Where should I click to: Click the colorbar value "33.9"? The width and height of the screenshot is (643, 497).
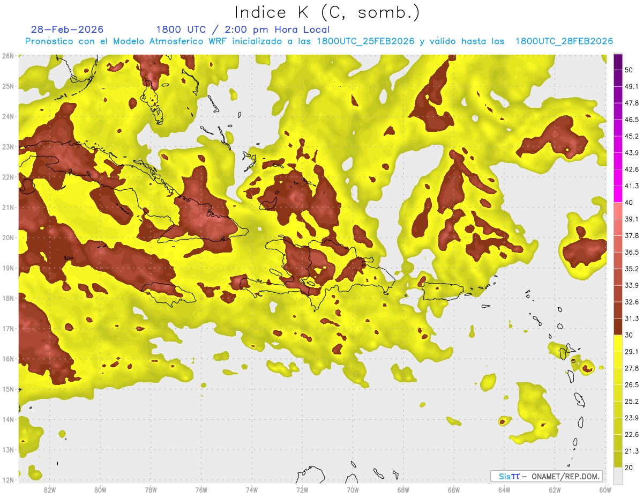pos(632,285)
